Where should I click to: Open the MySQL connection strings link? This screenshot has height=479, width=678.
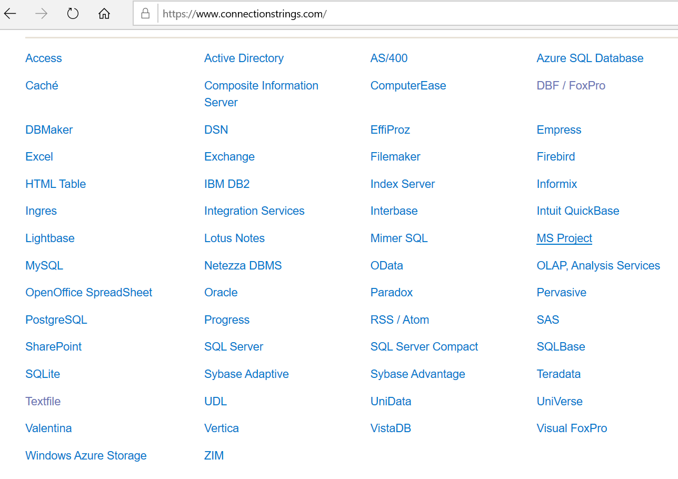point(44,266)
